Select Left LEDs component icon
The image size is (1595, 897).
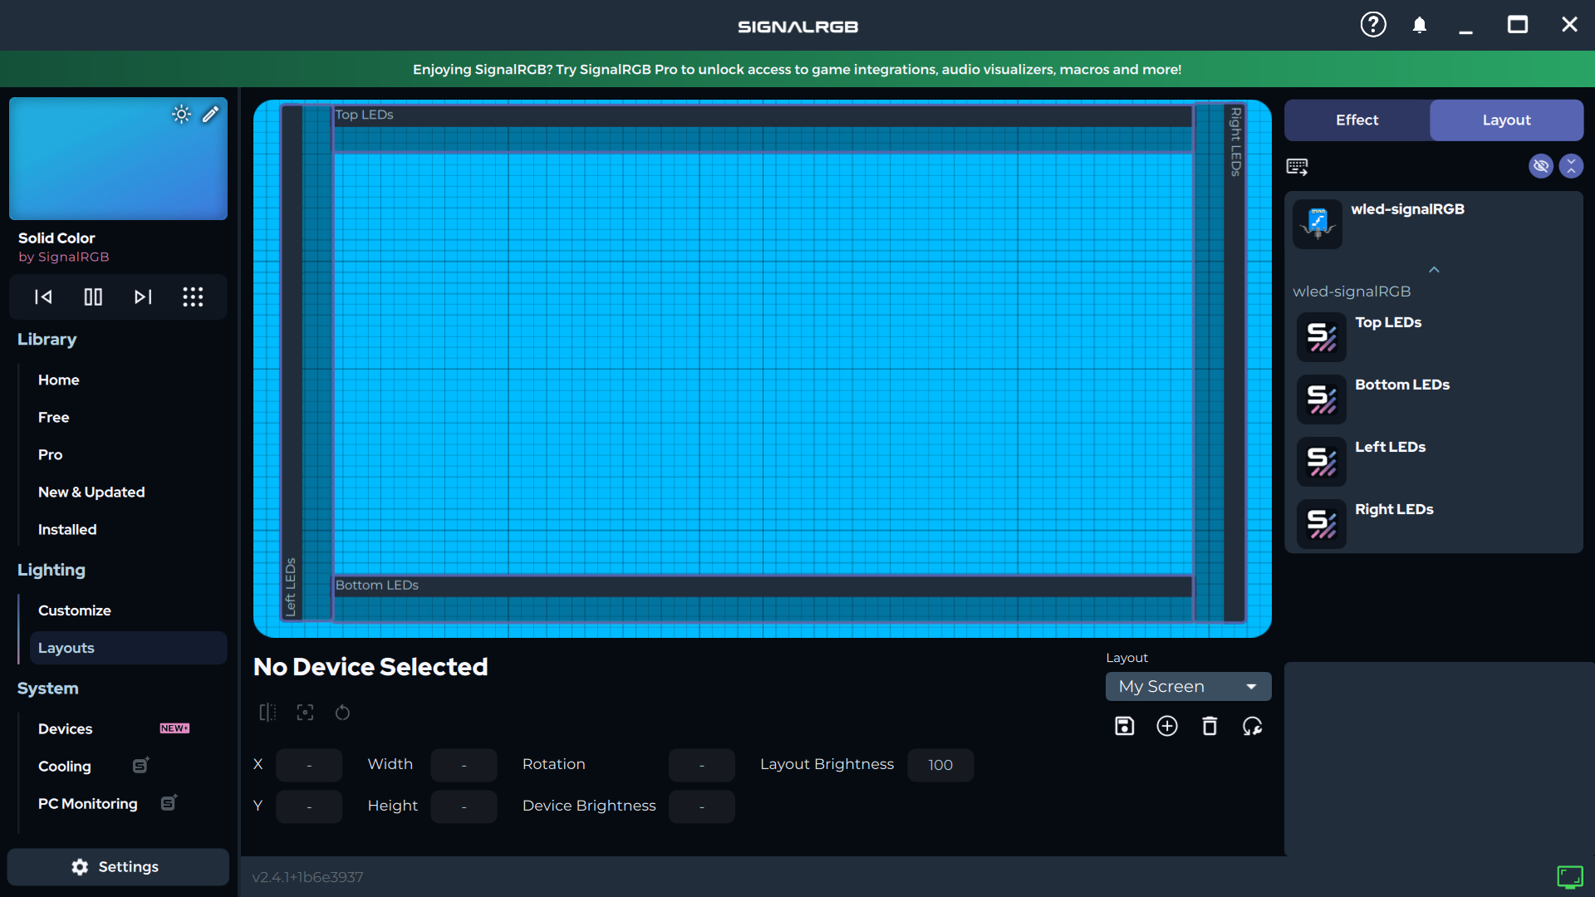tap(1322, 462)
